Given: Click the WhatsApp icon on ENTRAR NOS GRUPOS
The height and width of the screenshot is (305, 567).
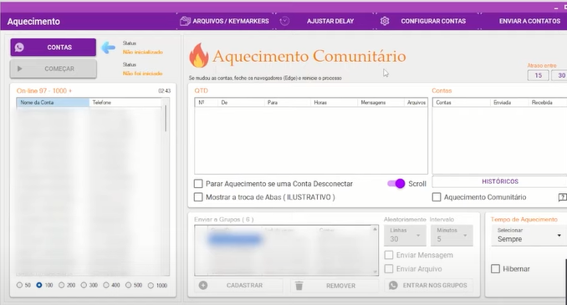Looking at the screenshot, I should (393, 286).
